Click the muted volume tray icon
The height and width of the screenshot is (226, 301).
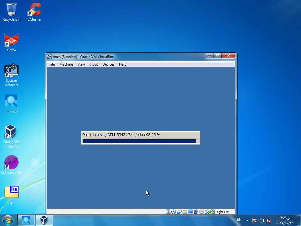269,220
